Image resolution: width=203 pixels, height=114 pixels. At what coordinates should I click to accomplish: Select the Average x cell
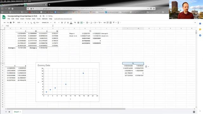coord(10,48)
